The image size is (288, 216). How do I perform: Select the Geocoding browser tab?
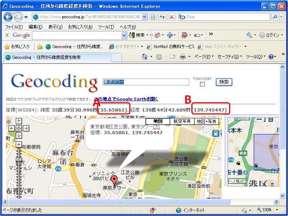(x=57, y=57)
